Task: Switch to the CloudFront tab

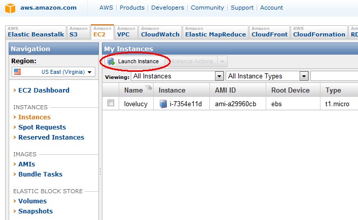Action: [x=269, y=32]
